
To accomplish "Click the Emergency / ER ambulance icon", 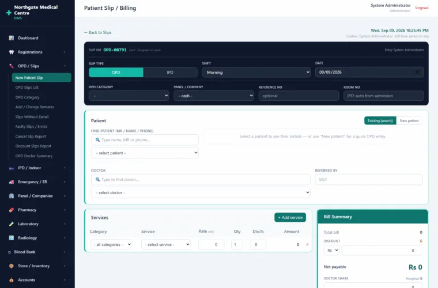I will click(x=11, y=182).
